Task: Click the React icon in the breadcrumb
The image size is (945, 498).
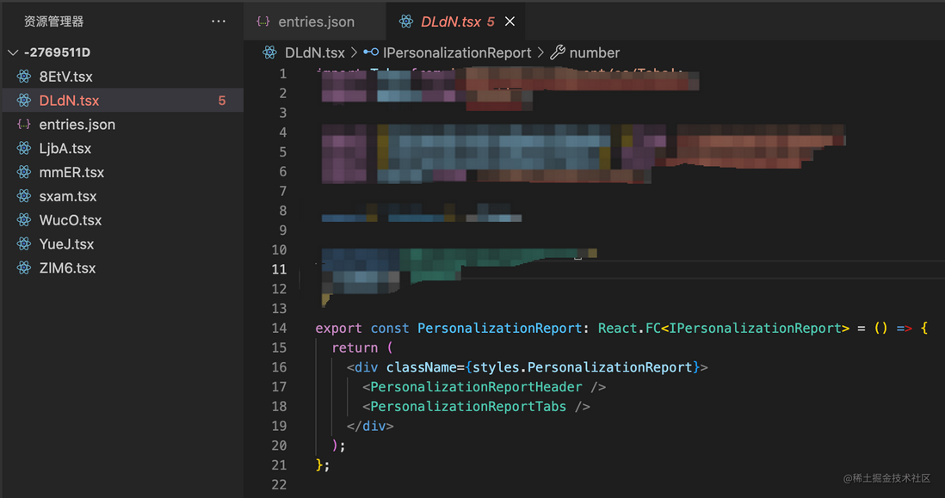Action: point(269,52)
